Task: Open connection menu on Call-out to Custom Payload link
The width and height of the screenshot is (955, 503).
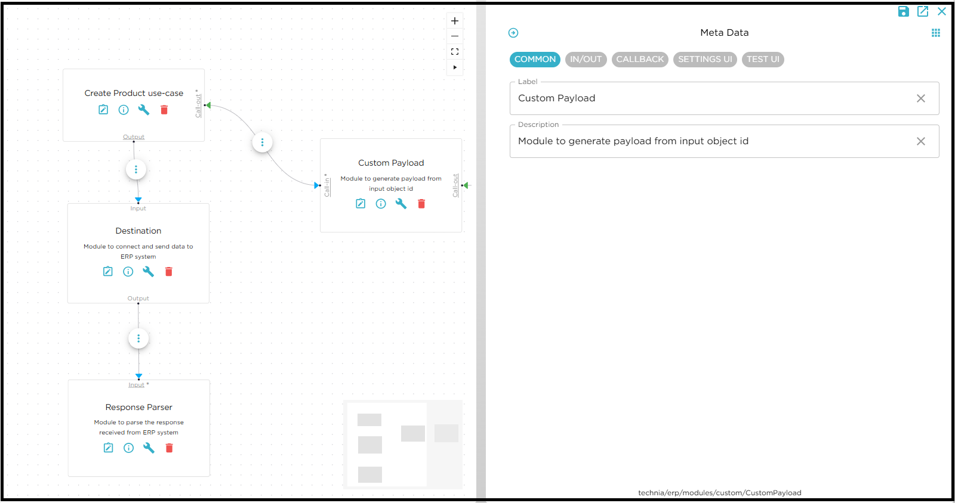Action: [262, 142]
